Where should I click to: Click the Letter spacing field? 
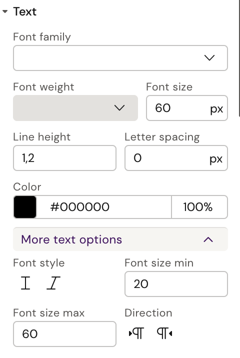click(176, 158)
